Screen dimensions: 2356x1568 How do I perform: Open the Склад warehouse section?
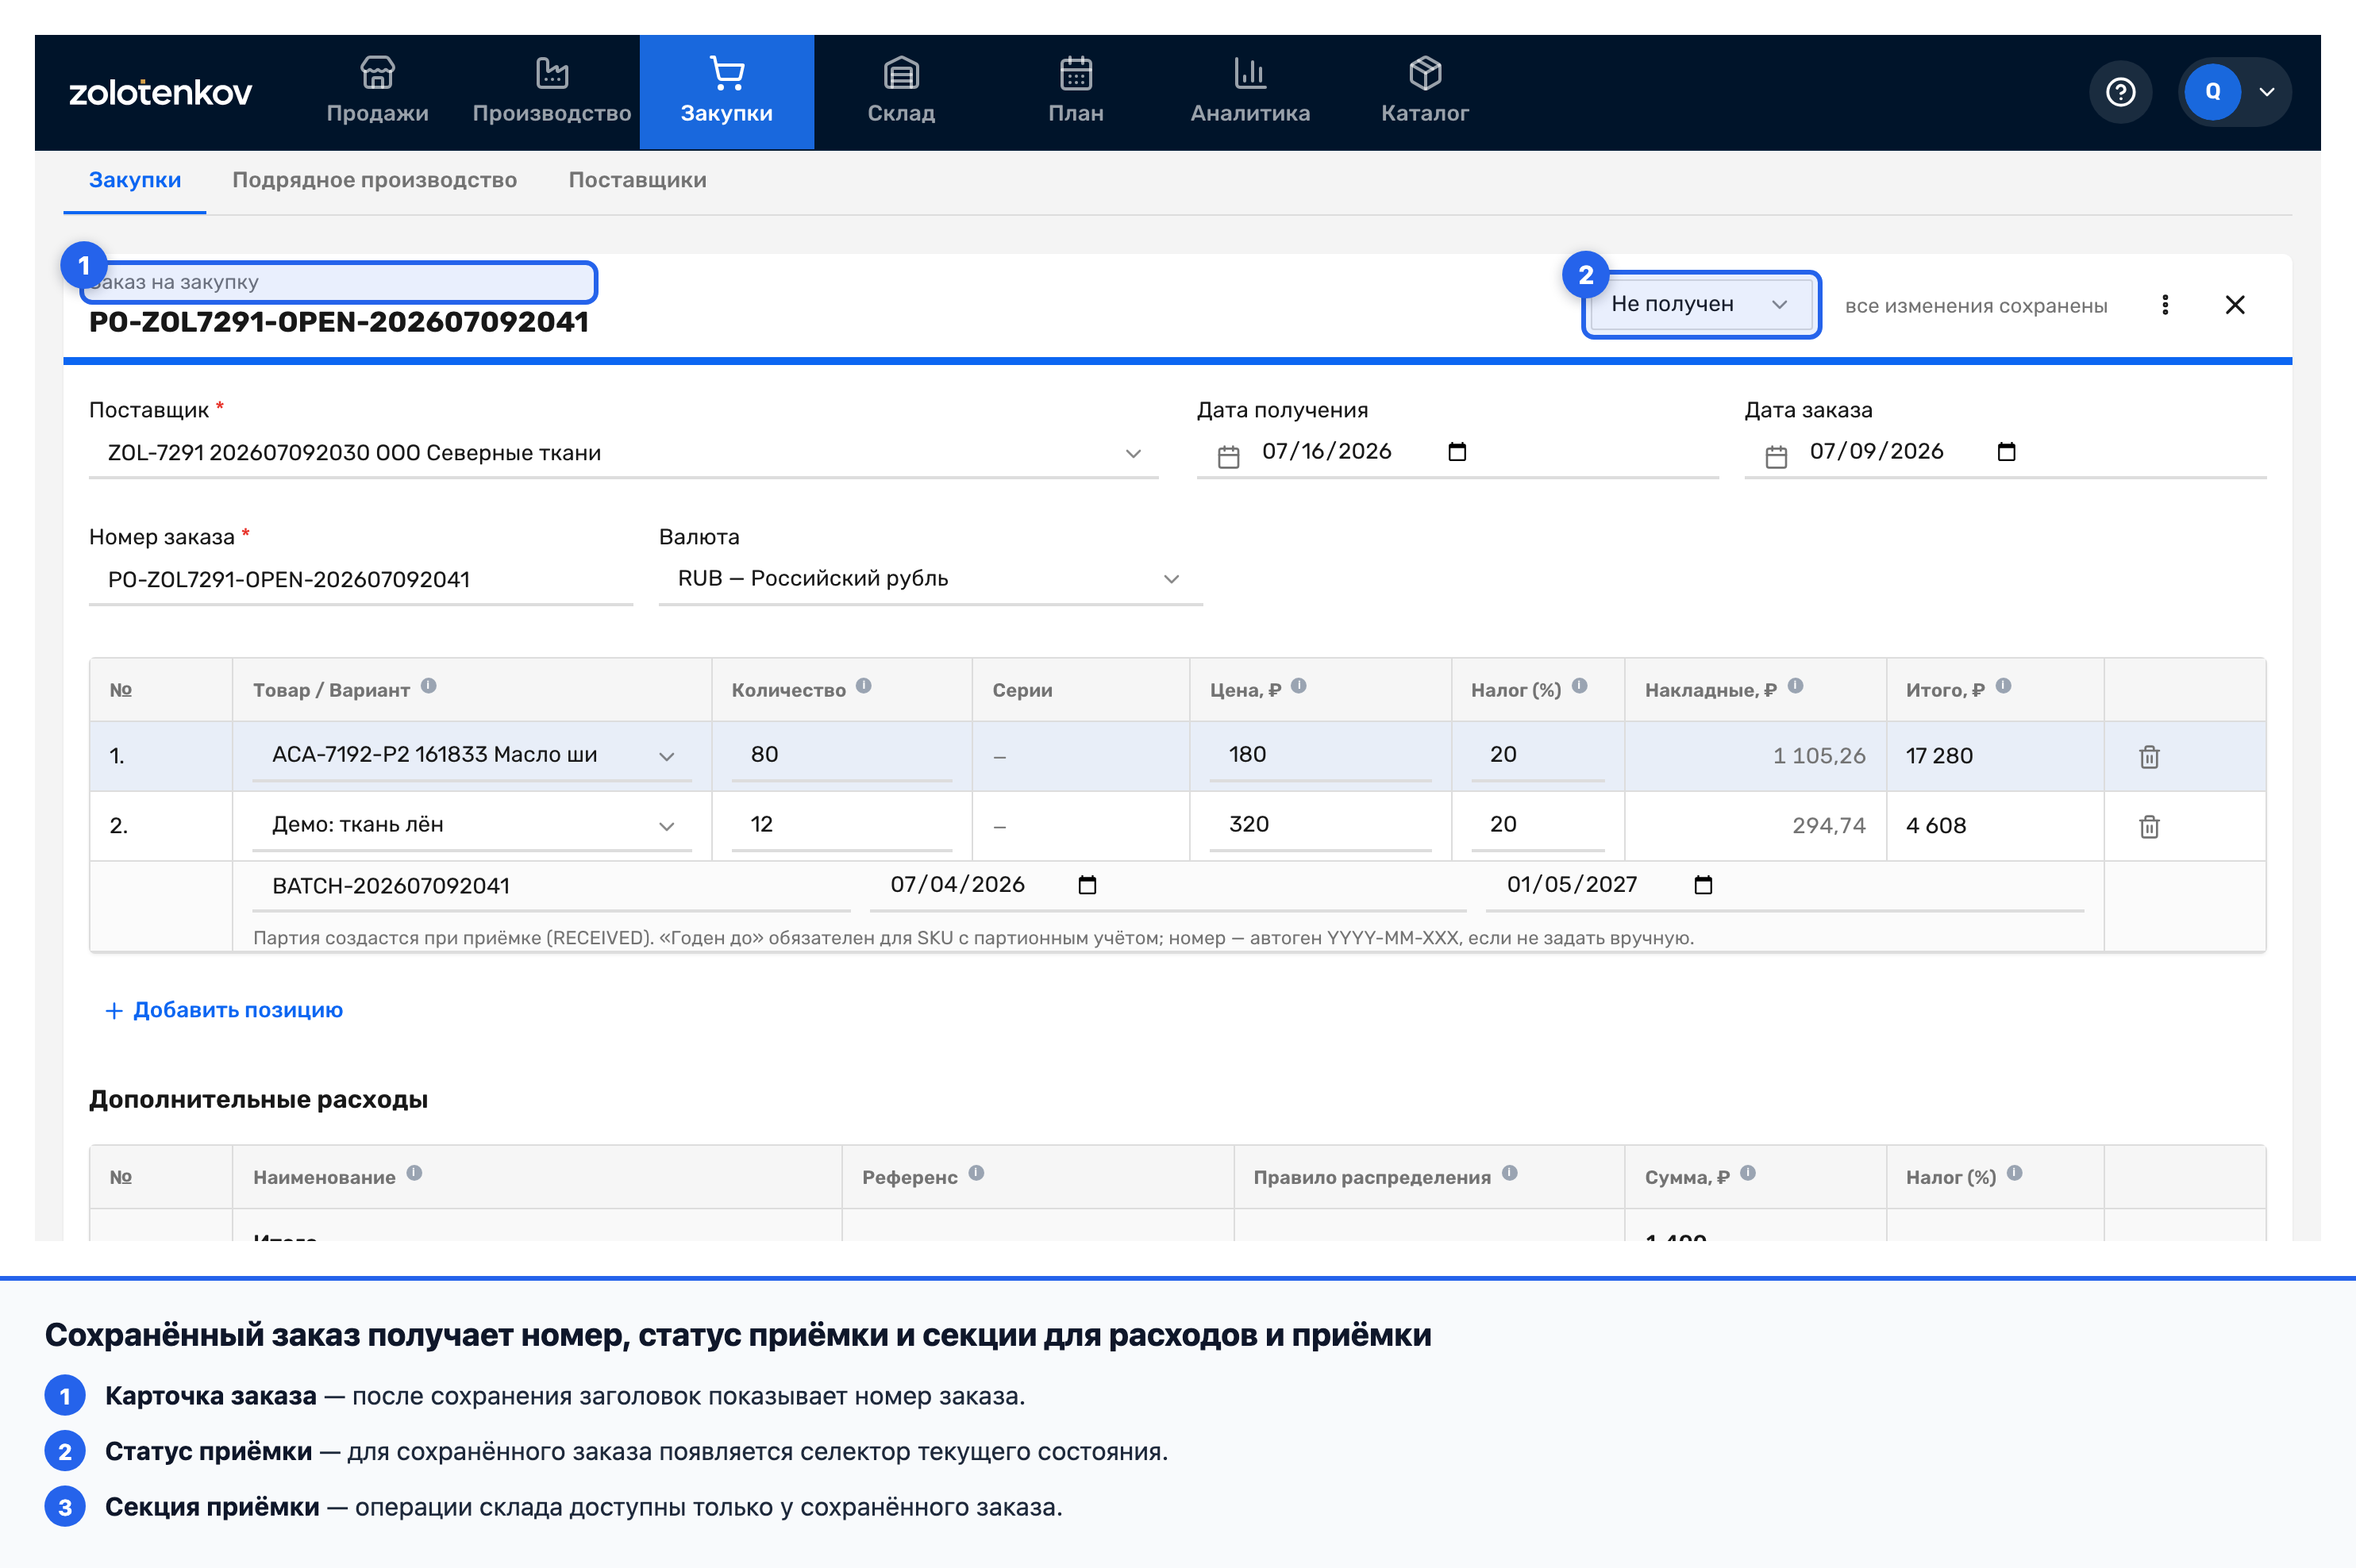[x=900, y=91]
